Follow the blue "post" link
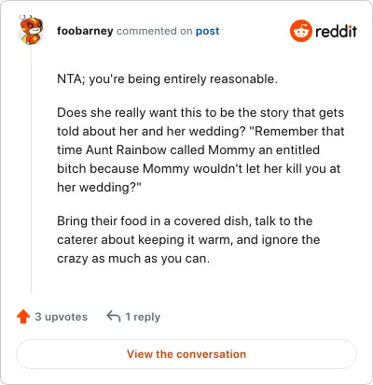 207,31
